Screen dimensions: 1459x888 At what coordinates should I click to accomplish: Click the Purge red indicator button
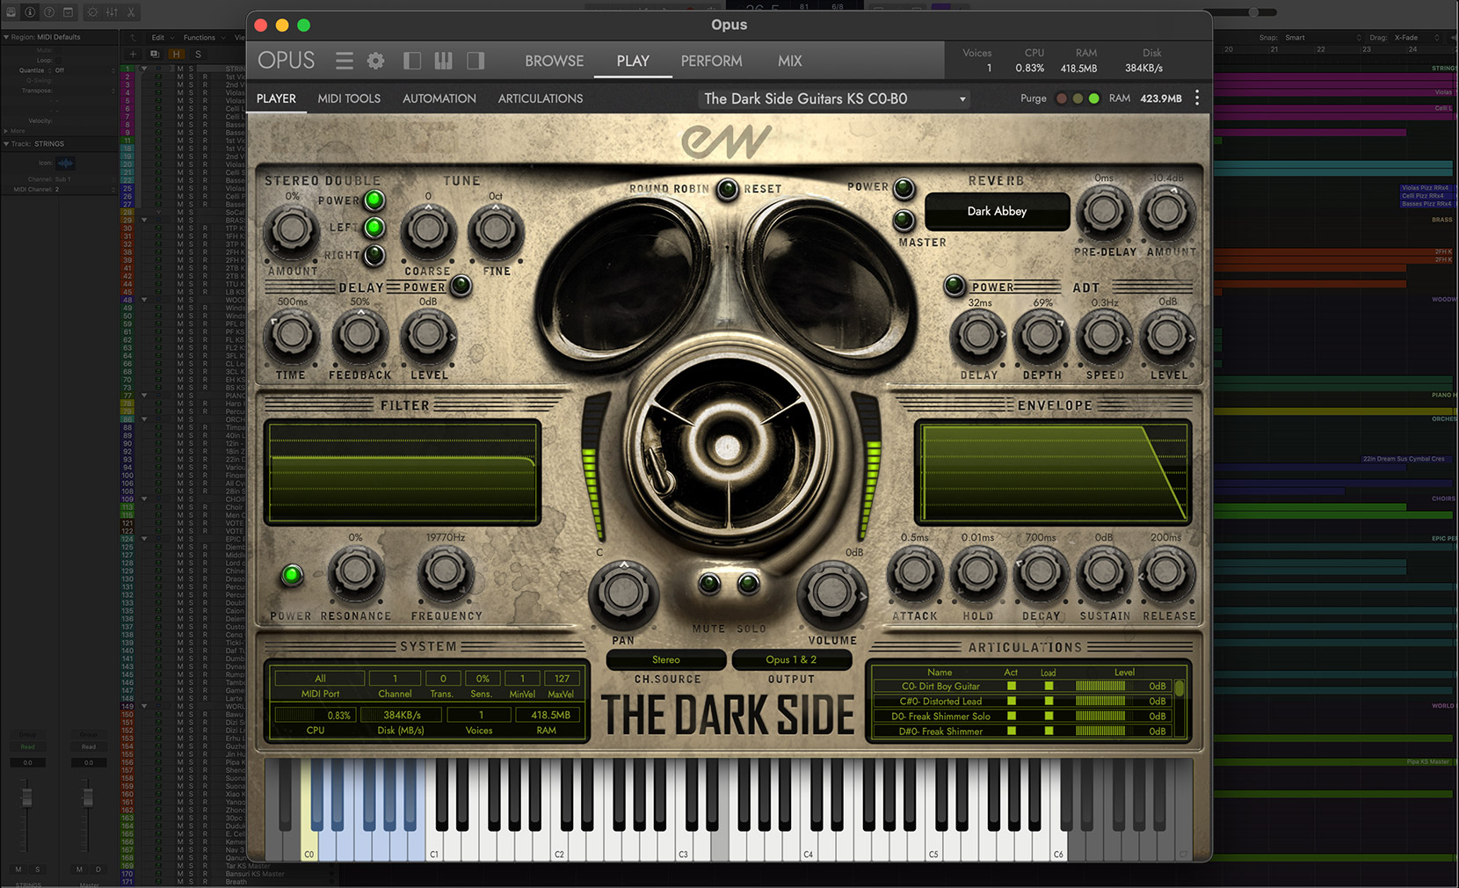tap(1061, 98)
